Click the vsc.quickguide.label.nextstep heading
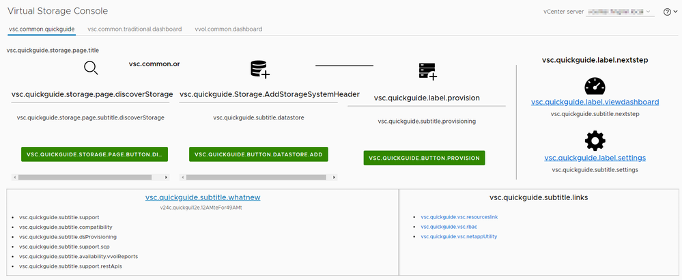 (x=595, y=60)
